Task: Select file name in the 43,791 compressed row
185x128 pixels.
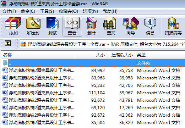Action: (x=42, y=100)
